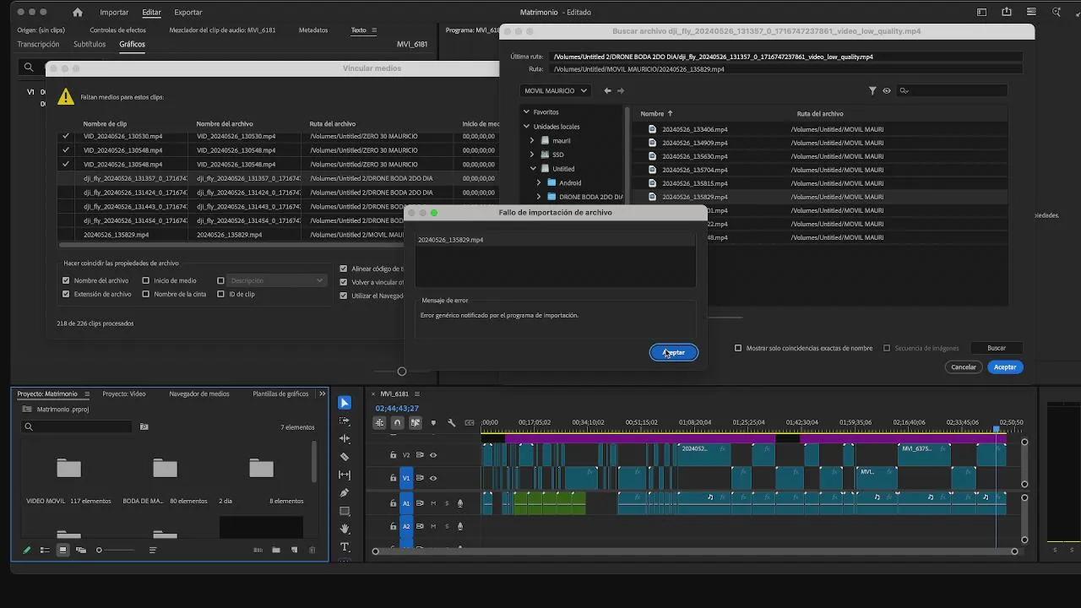Click the timeline wrench settings icon
This screenshot has width=1081, height=608.
point(452,423)
